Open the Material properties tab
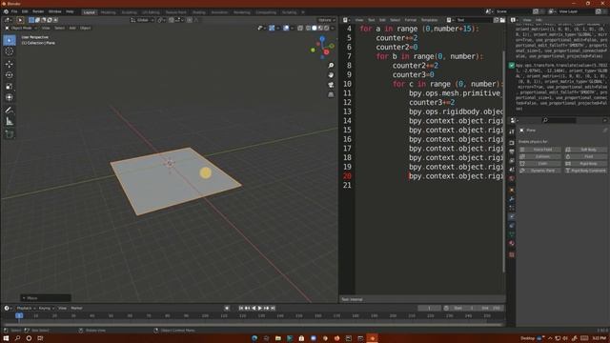This screenshot has width=610, height=343. 512,244
